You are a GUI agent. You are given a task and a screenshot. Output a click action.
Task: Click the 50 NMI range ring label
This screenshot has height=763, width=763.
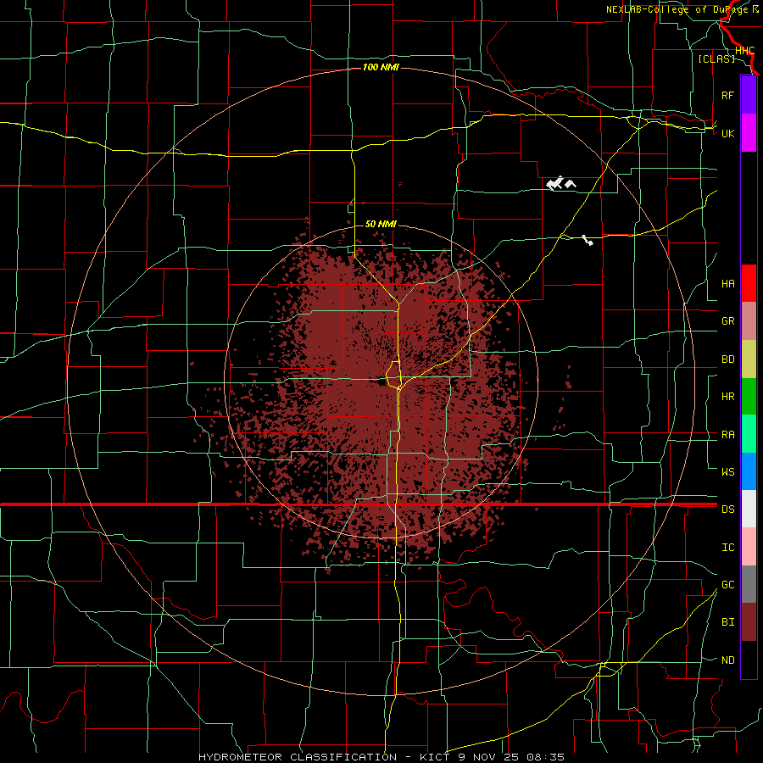tap(381, 225)
